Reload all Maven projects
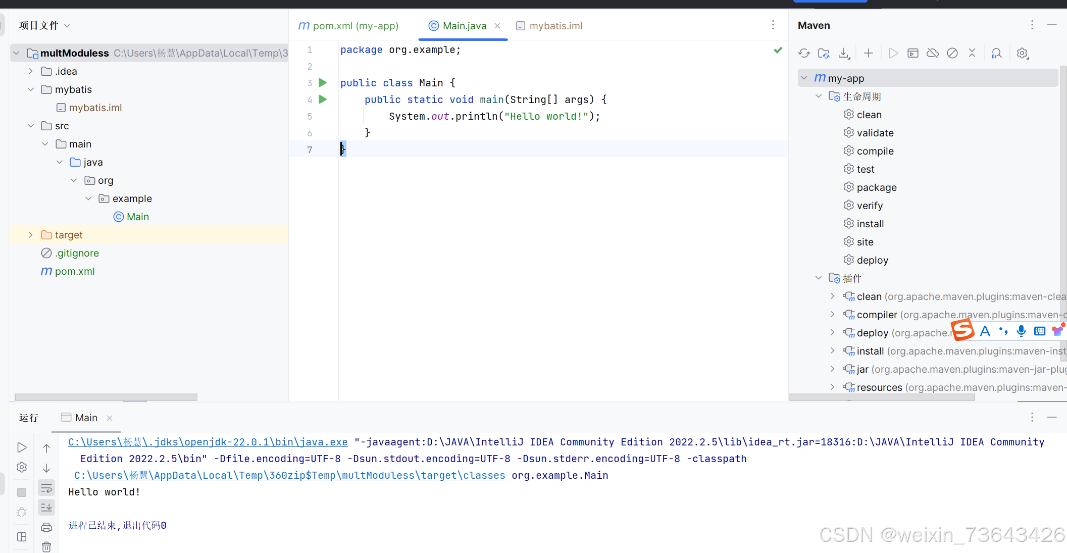The image size is (1067, 553). 804,53
